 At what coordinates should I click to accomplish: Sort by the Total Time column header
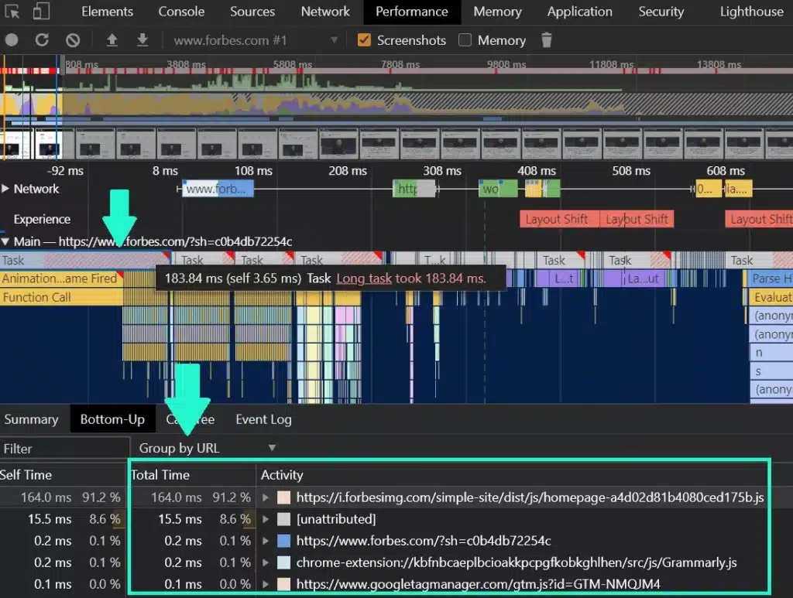pyautogui.click(x=192, y=475)
